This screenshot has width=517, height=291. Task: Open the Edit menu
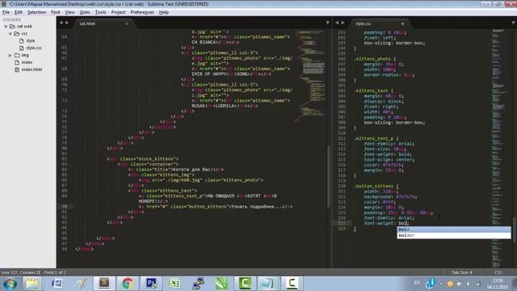[19, 12]
